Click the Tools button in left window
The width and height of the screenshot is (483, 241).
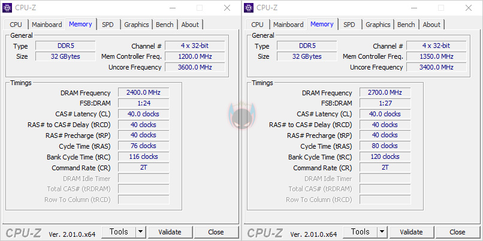pyautogui.click(x=119, y=232)
